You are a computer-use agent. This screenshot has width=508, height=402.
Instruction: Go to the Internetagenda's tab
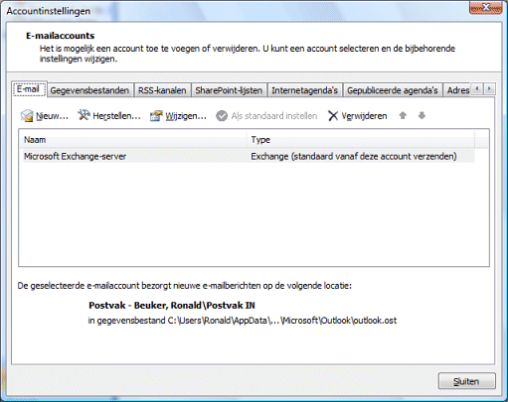pos(305,90)
